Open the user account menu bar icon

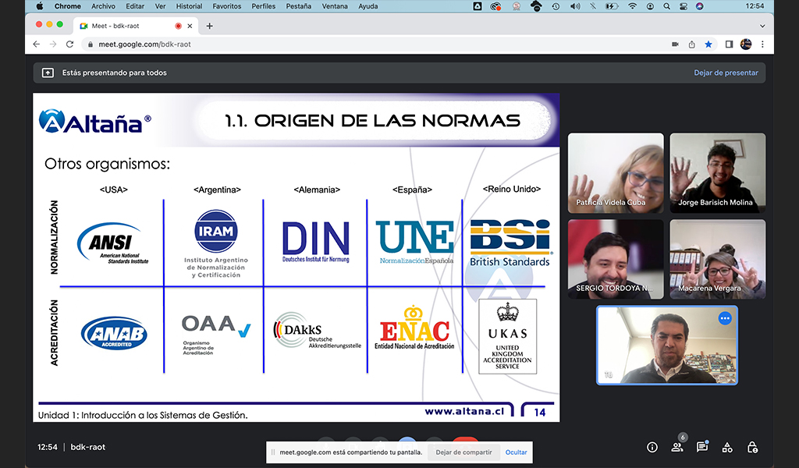650,6
